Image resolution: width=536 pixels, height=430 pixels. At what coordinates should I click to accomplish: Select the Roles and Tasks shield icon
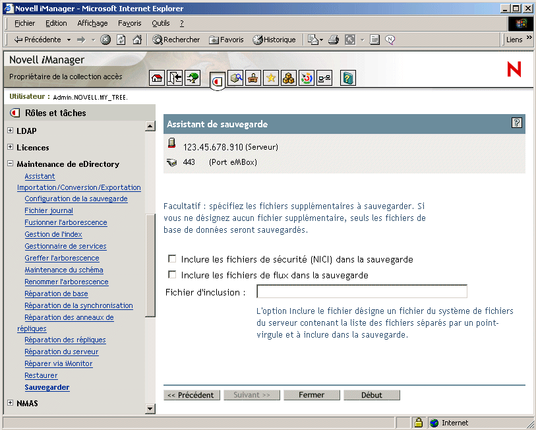217,81
